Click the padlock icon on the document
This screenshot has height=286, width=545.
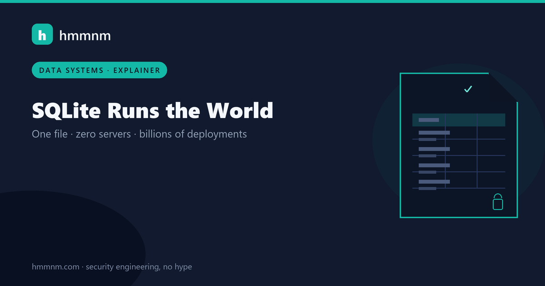pyautogui.click(x=498, y=202)
